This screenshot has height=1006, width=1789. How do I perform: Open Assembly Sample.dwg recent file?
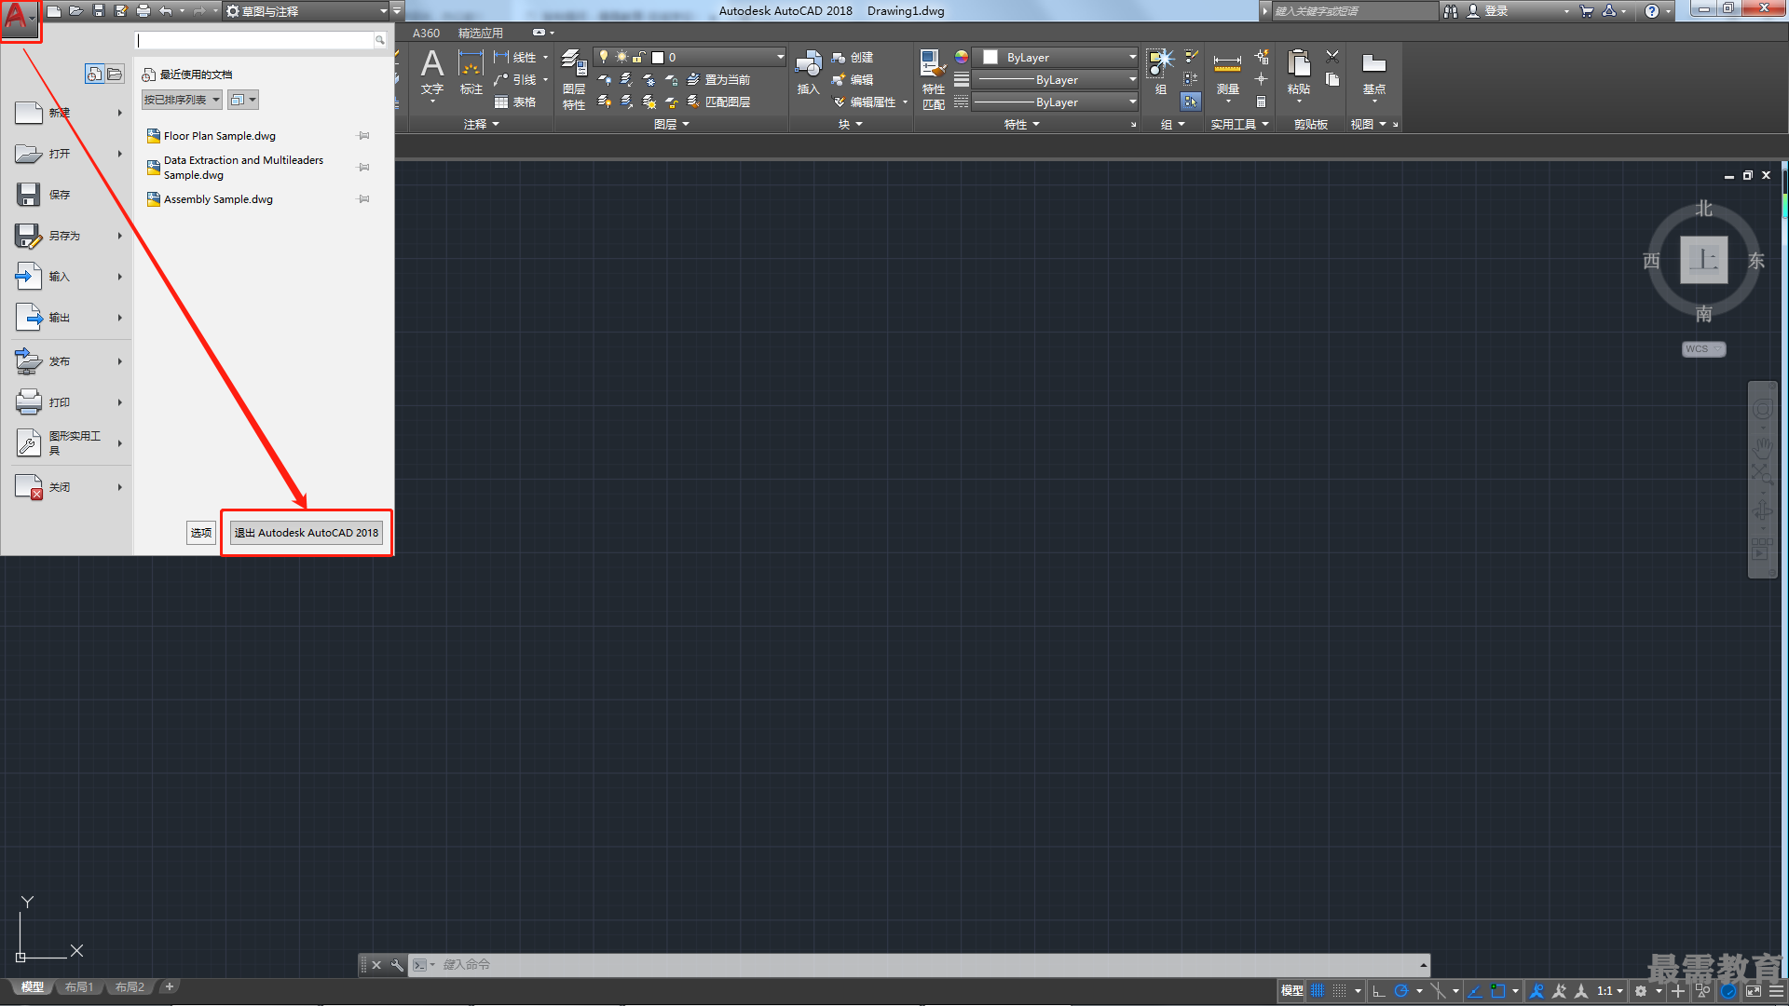[218, 199]
